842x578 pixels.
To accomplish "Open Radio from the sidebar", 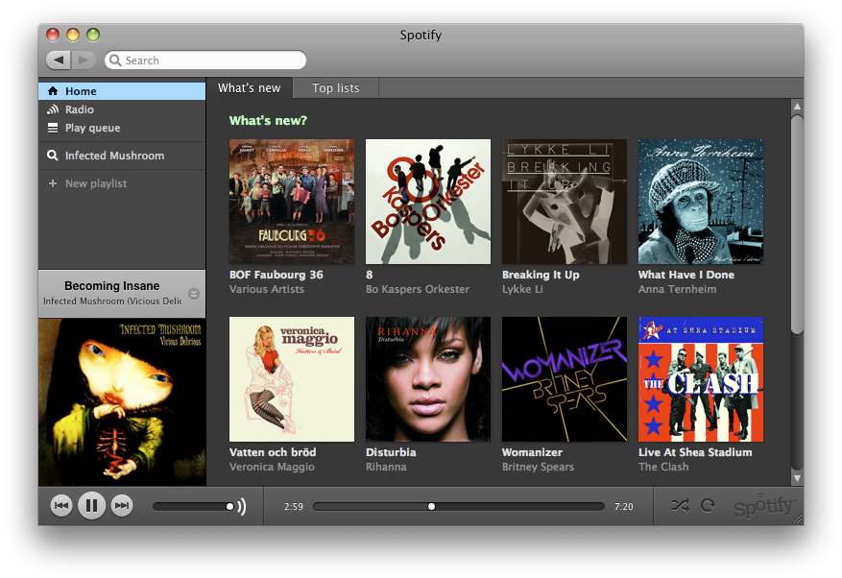I will point(122,109).
